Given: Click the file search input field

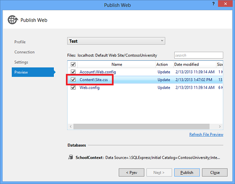Looking at the screenshot, I should 199,55.
